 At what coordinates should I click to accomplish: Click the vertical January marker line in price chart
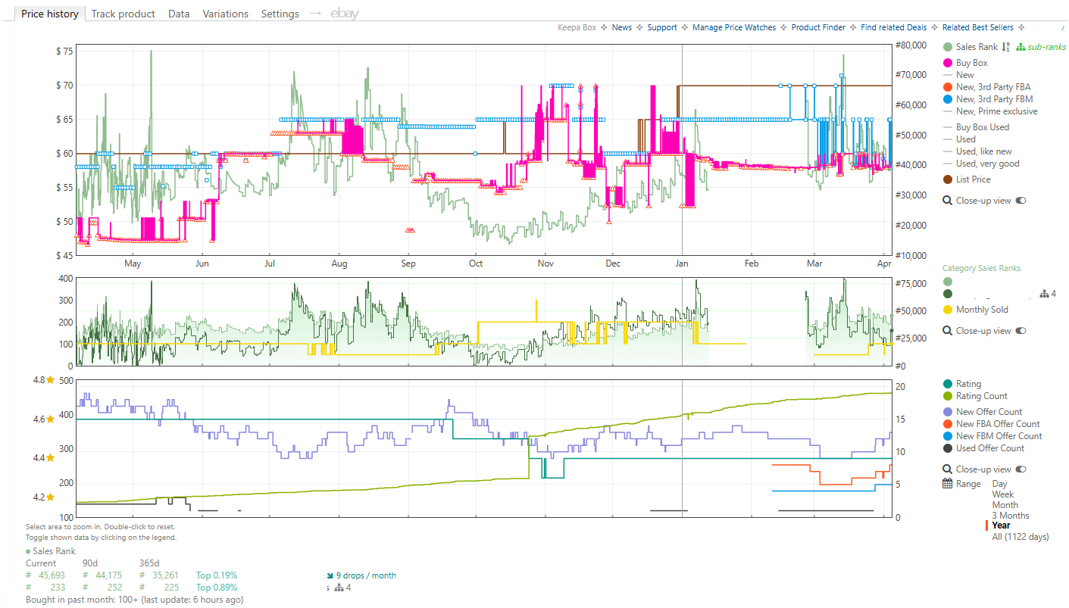[682, 151]
